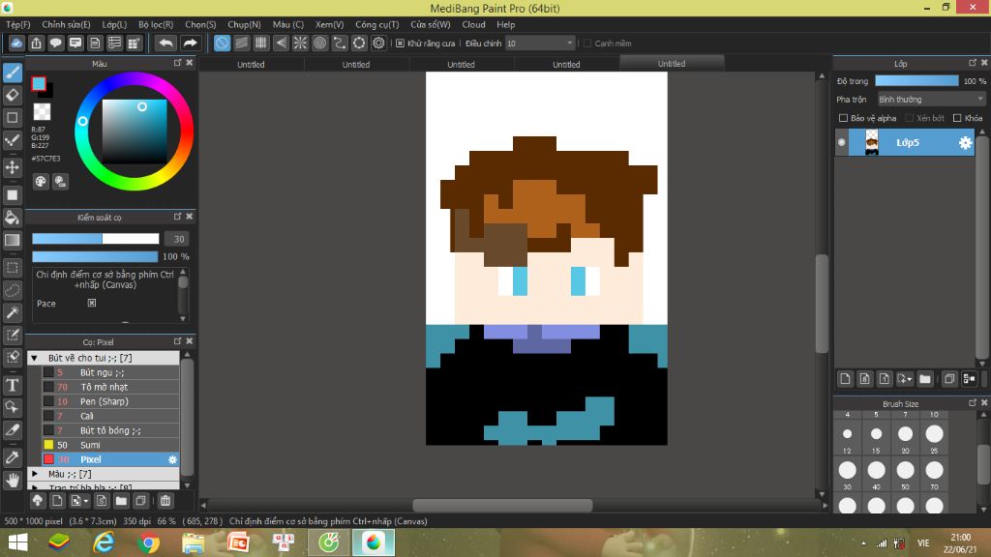Select the rectangular Selection tool
This screenshot has height=557, width=991.
12,268
